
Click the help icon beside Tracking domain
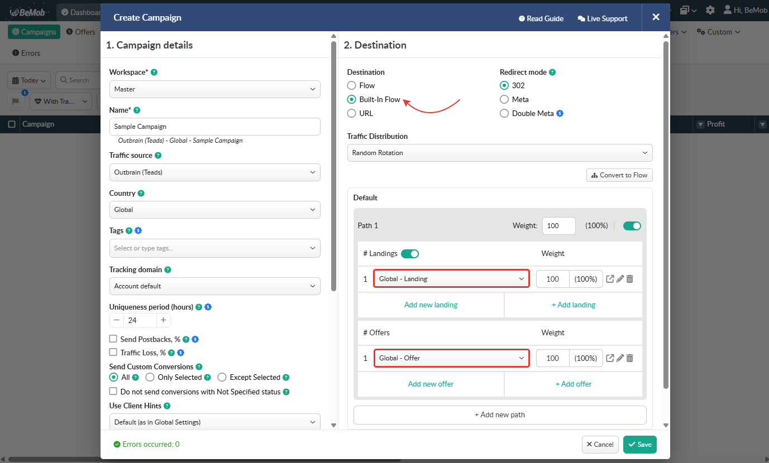point(168,269)
